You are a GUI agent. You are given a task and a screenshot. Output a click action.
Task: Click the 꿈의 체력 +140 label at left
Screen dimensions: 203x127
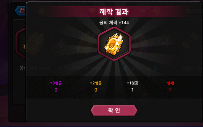click(x=34, y=68)
